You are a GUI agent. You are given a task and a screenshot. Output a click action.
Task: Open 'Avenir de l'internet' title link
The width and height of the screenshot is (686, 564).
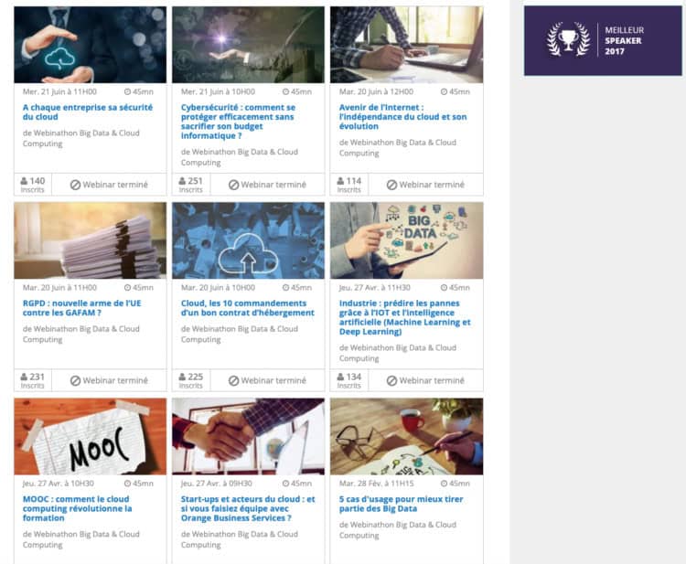coord(403,117)
